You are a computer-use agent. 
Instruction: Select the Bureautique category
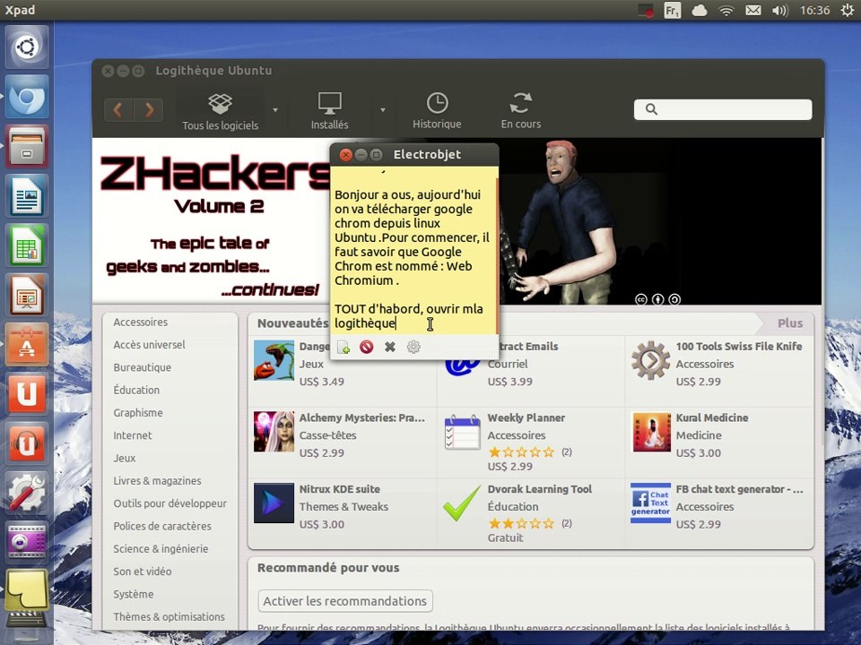tap(143, 367)
